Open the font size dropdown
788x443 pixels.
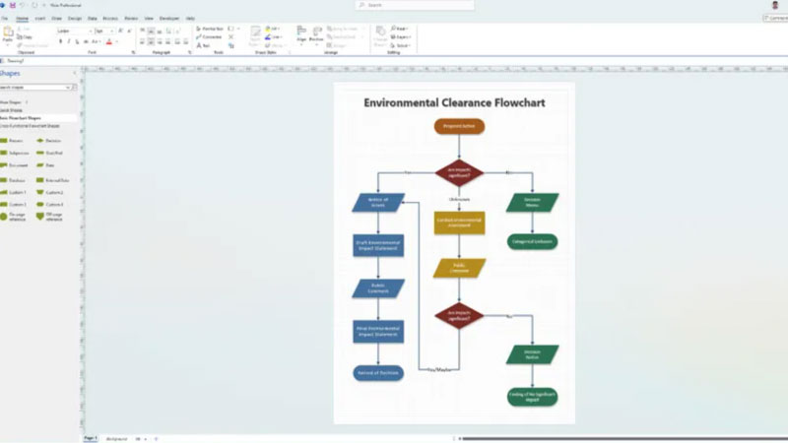point(111,32)
